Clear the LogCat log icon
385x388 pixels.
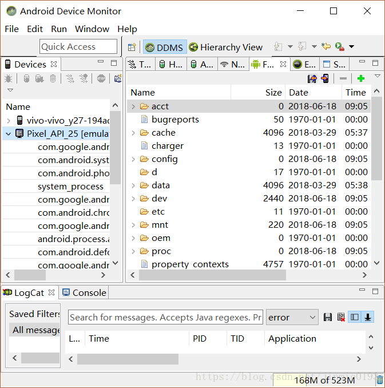click(341, 317)
